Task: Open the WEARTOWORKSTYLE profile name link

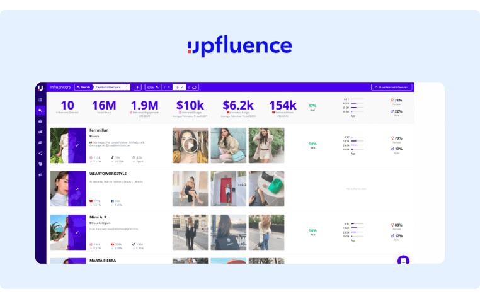Action: tap(108, 174)
